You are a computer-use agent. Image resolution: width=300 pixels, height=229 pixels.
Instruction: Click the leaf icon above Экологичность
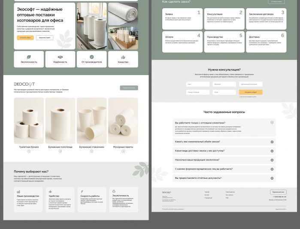point(29,57)
